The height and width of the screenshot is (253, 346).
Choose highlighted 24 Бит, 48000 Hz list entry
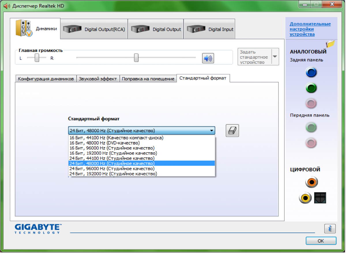(142, 164)
